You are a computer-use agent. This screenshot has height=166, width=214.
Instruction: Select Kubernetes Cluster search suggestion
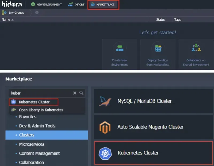(x=34, y=102)
